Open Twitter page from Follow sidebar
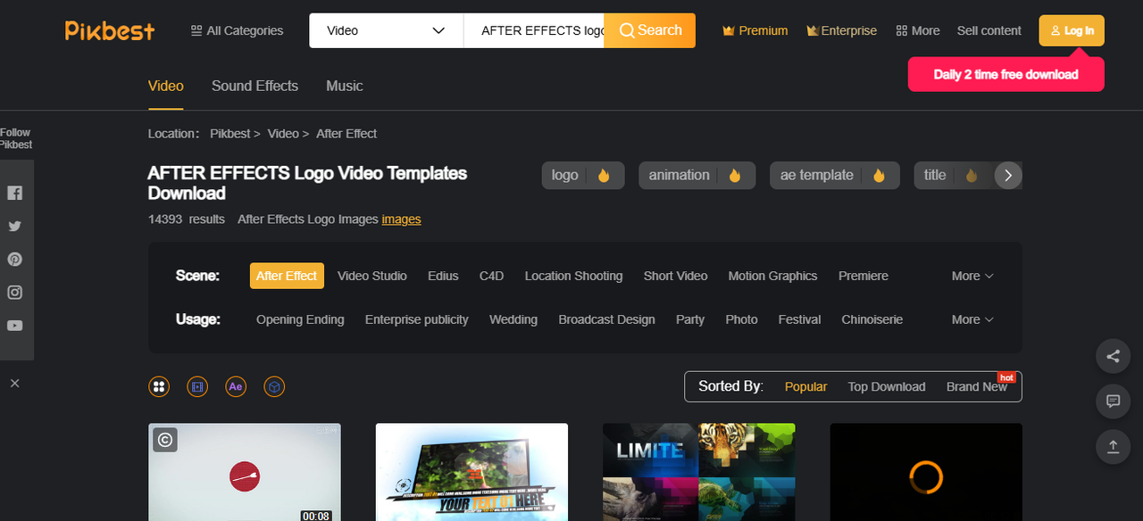 [15, 227]
